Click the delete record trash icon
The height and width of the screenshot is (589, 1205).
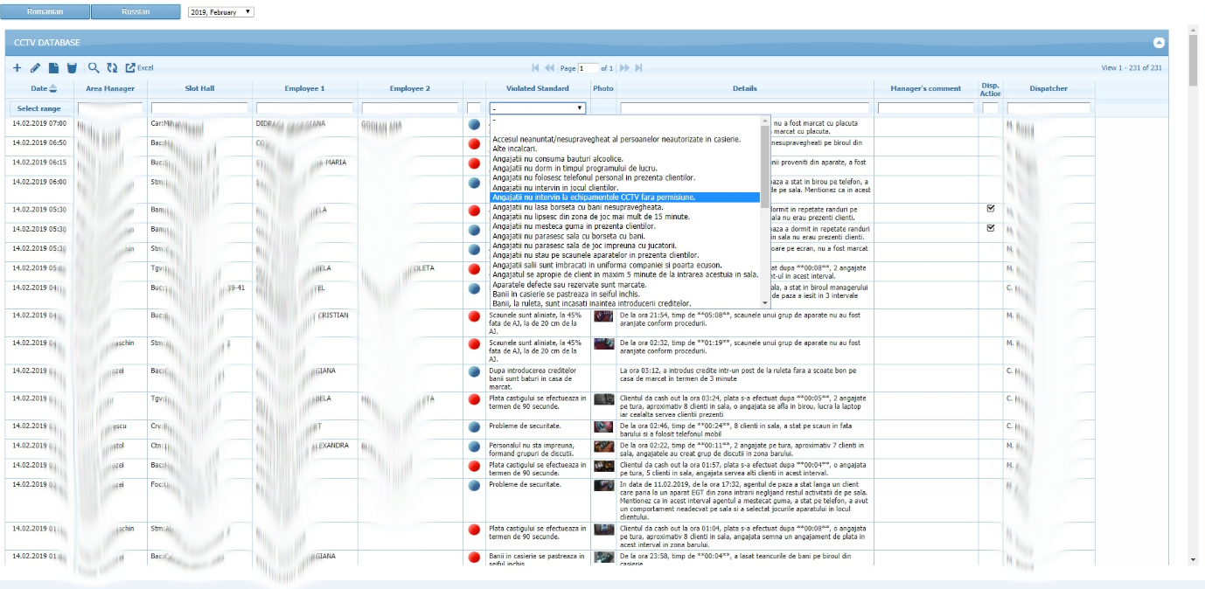(x=72, y=67)
